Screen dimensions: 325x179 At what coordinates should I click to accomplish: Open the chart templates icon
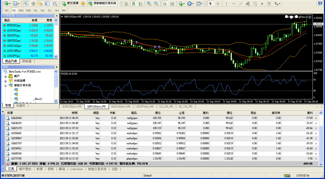point(198,4)
